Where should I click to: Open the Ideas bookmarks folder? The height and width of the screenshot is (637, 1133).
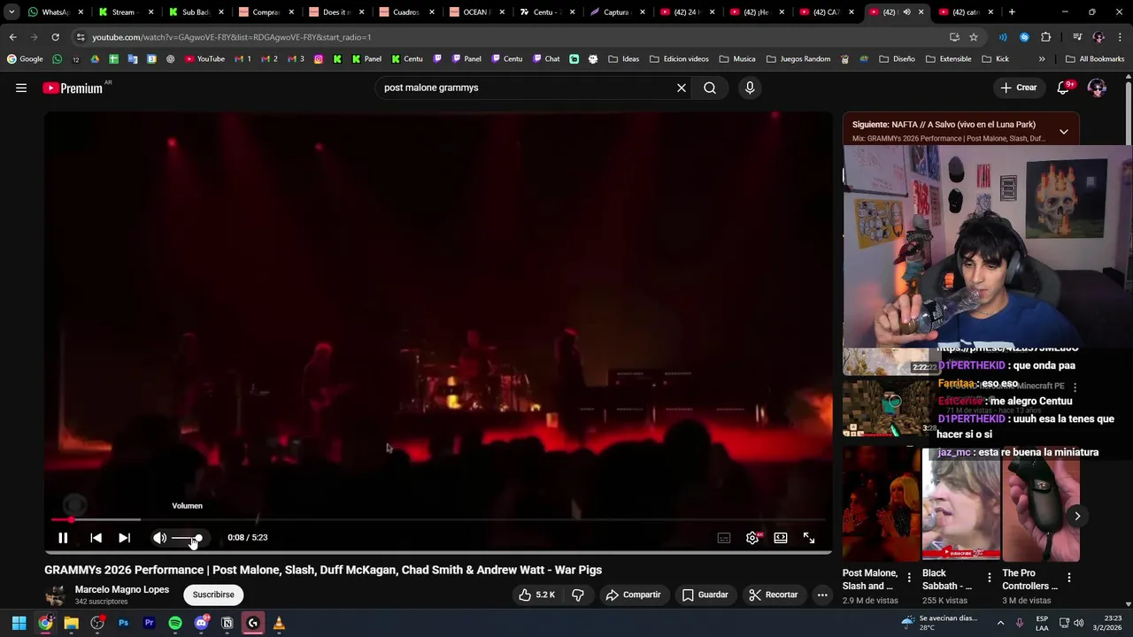tap(624, 59)
